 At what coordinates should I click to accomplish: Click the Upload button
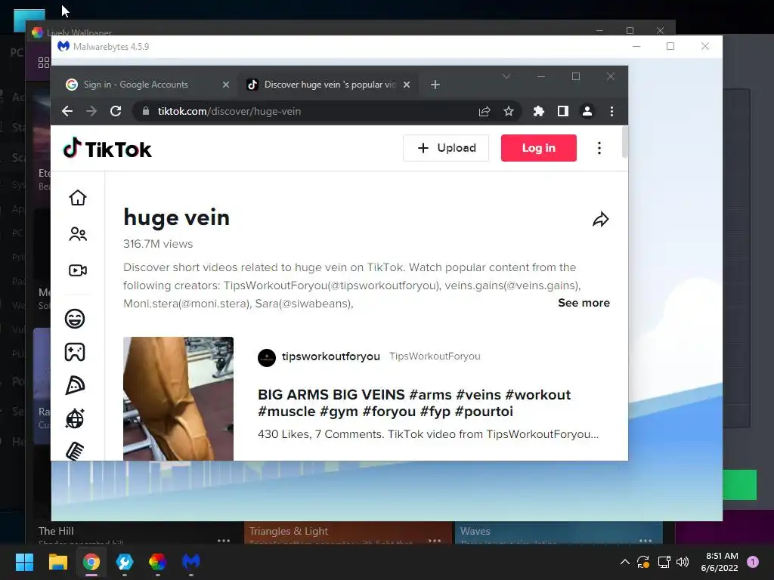[446, 148]
